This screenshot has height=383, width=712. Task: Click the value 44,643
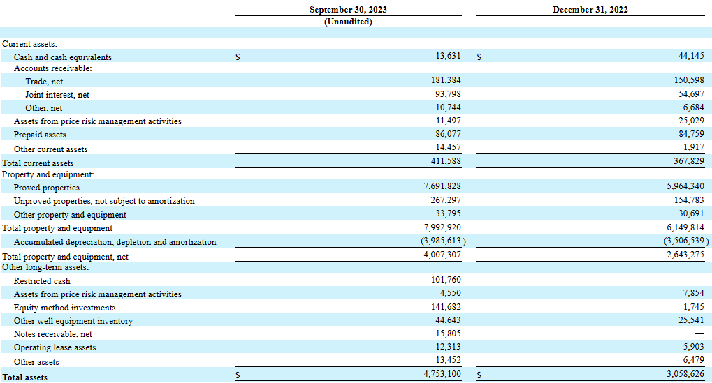[448, 320]
